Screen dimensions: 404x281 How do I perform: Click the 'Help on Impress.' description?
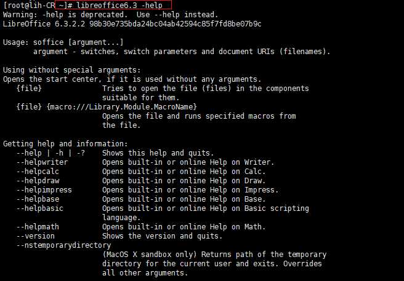190,190
